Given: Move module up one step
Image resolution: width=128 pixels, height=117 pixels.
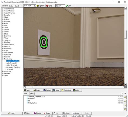Looking at the screenshot, I should [125, 101].
